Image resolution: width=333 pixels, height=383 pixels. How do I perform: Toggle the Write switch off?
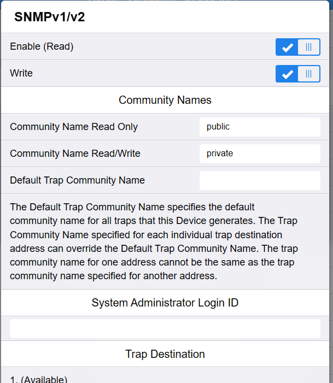click(297, 74)
